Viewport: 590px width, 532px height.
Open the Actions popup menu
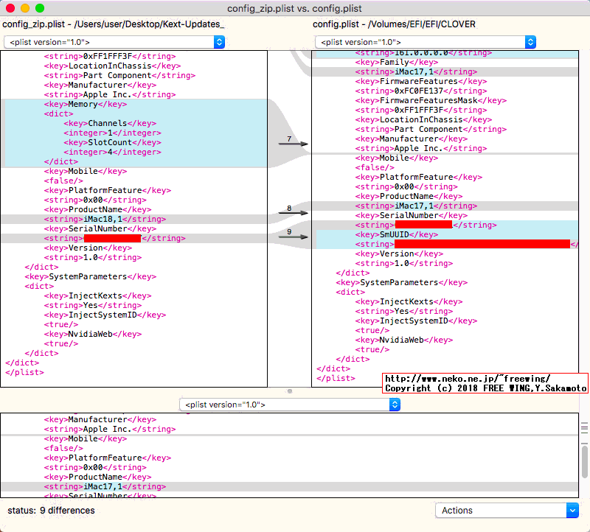[x=508, y=510]
